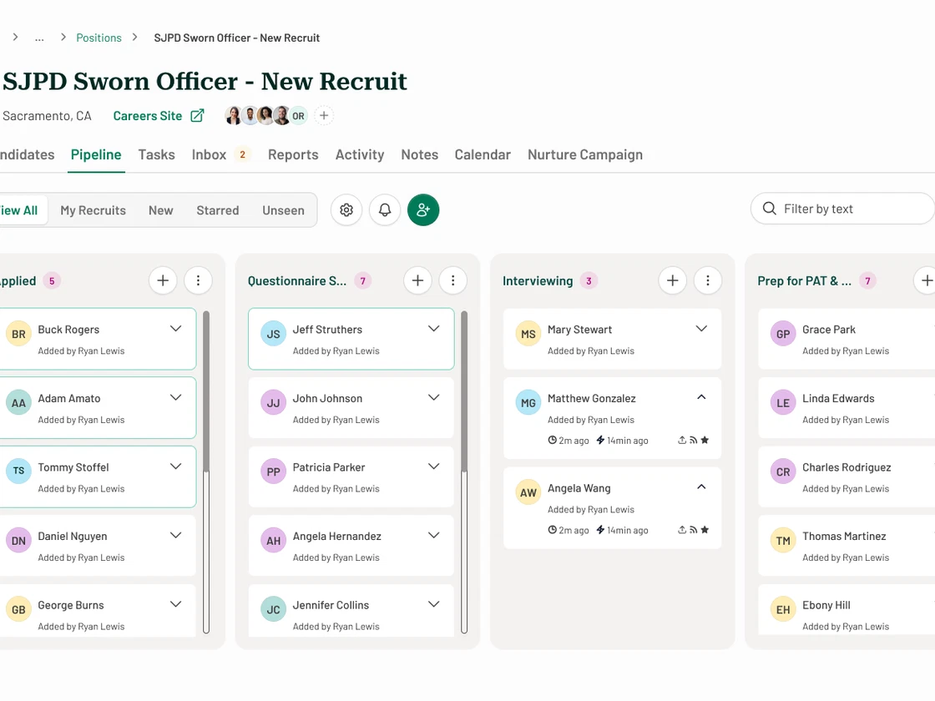Viewport: 935px width, 701px height.
Task: Click the Filter by text field
Action: 847,209
